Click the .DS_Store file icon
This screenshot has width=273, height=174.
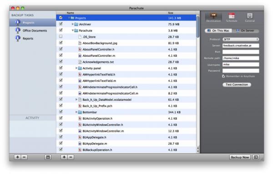coord(80,37)
